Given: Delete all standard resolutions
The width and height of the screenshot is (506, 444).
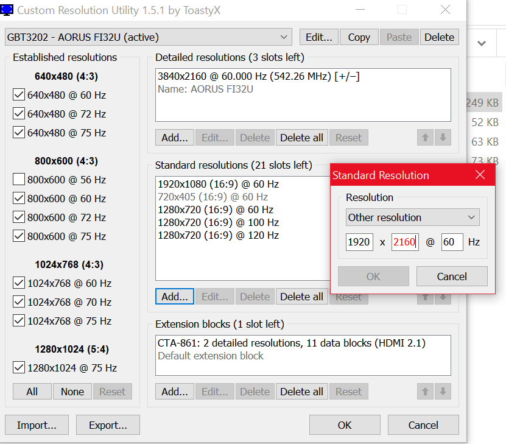Looking at the screenshot, I should coord(302,297).
